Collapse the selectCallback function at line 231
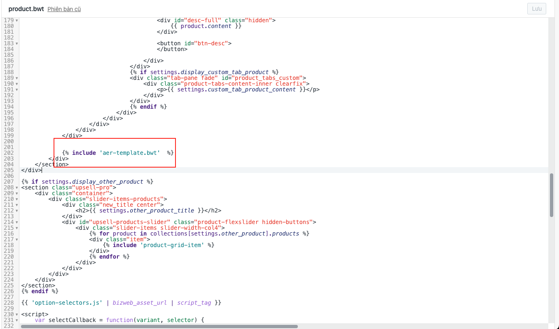This screenshot has height=329, width=559. coord(17,320)
